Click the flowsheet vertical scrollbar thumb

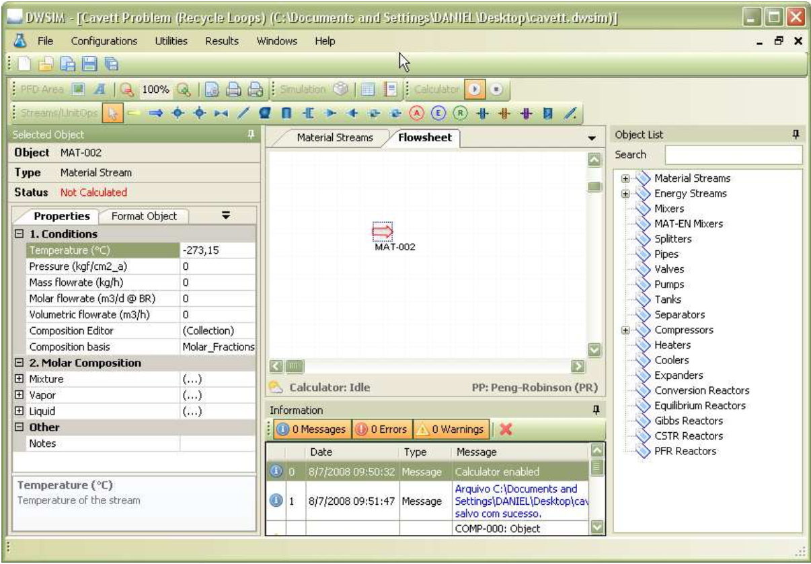(594, 187)
